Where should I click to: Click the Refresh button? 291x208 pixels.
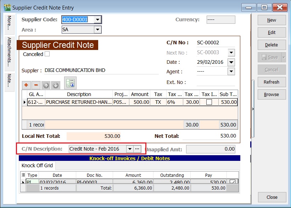272,82
